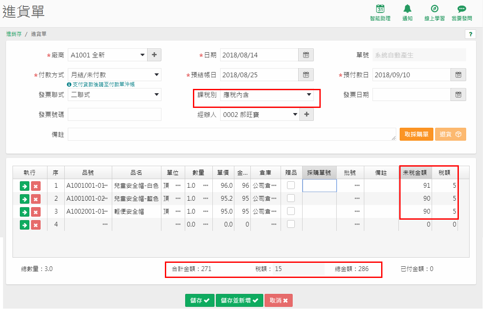Click the 品名 cell 輕便安全帽
Image resolution: width=483 pixels, height=309 pixels.
136,211
